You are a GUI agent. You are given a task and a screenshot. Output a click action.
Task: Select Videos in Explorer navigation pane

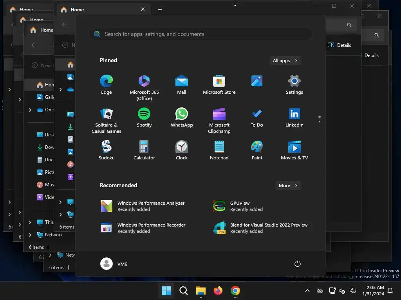[x=45, y=197]
